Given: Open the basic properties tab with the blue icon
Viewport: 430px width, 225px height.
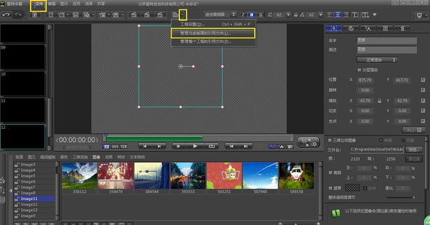Looking at the screenshot, I should pos(334,29).
